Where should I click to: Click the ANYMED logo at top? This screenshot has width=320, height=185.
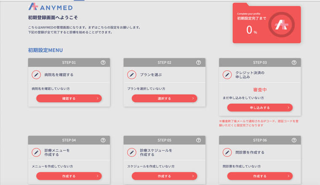[51, 7]
